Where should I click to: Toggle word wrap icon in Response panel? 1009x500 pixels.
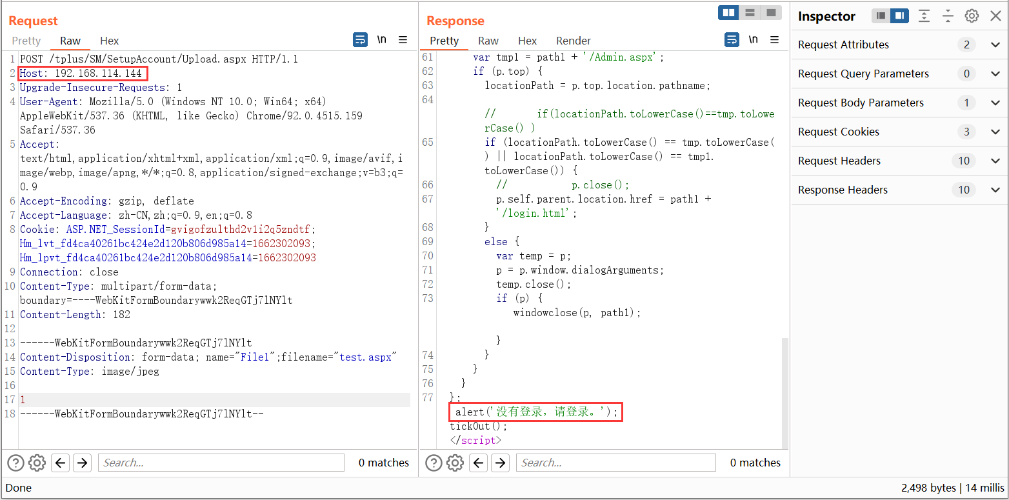pos(732,40)
